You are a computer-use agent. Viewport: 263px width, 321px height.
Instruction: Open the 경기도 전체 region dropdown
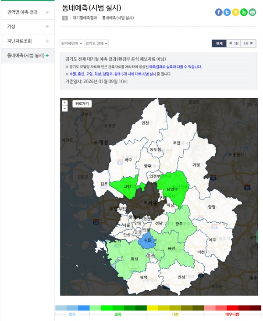(x=96, y=43)
